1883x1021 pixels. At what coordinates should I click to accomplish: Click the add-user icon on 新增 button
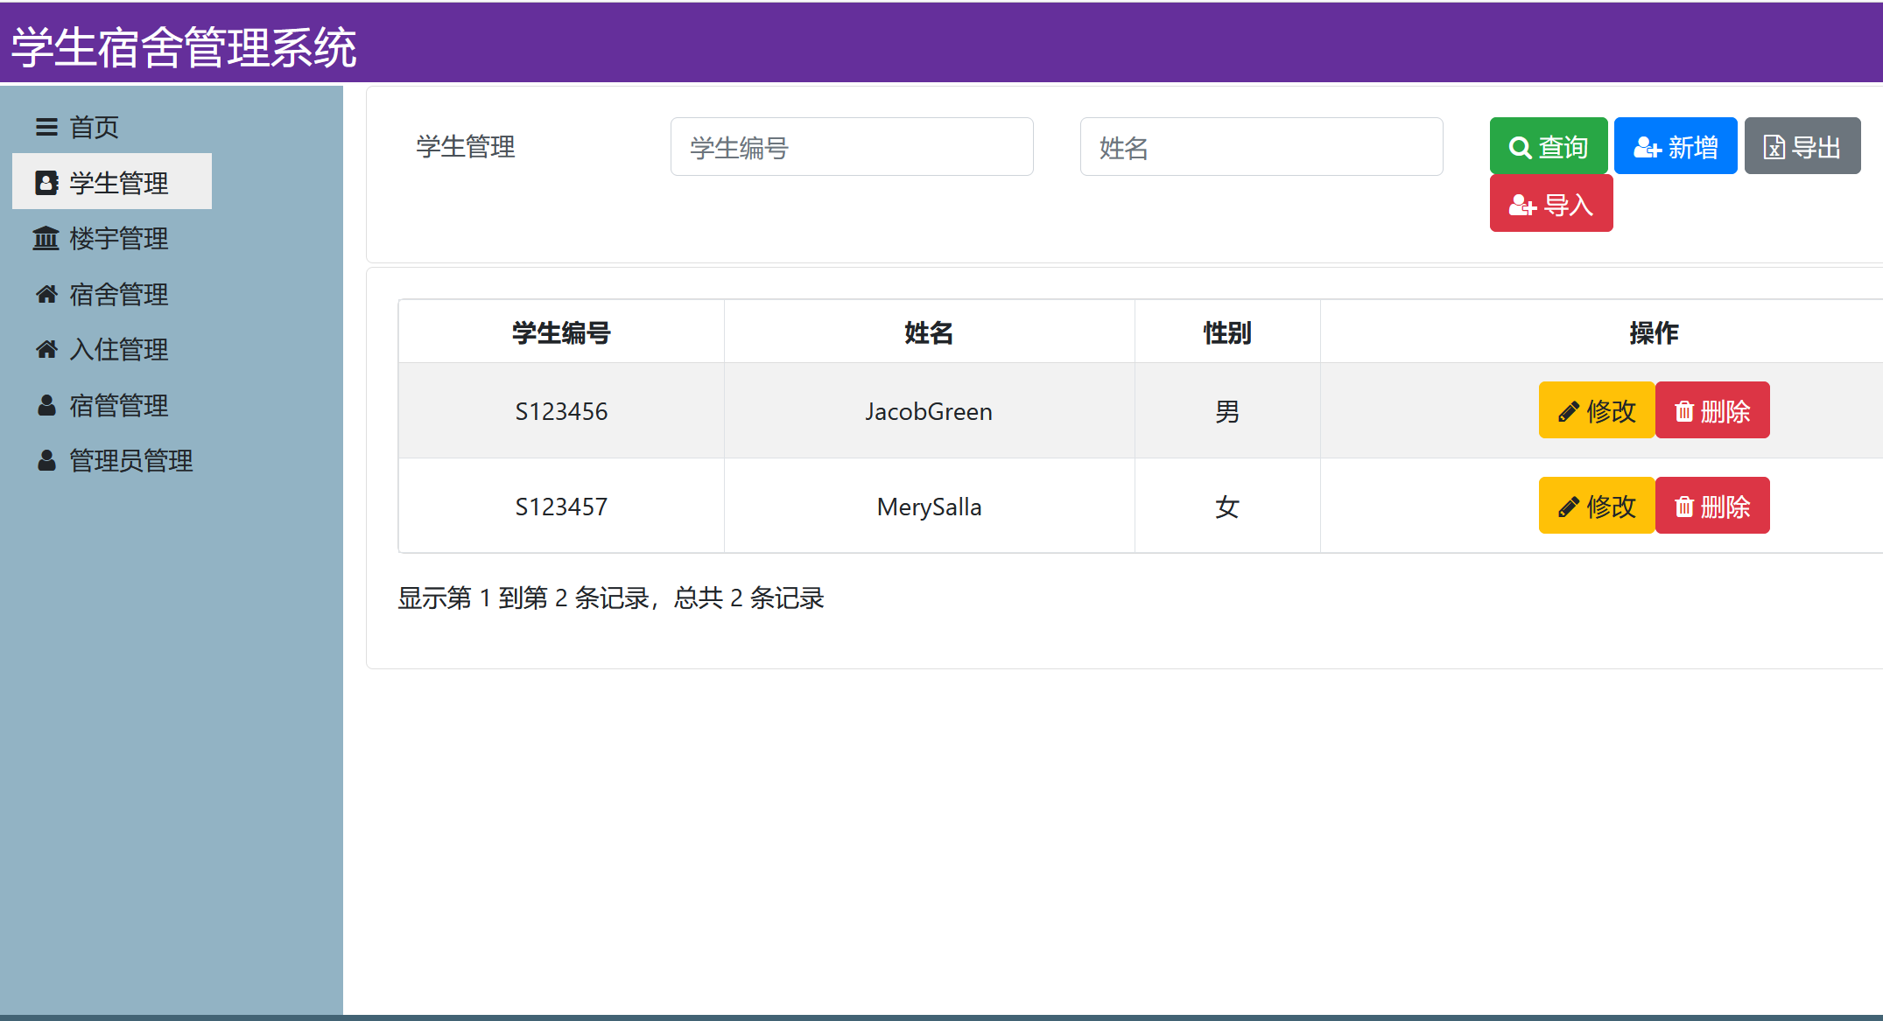[1647, 146]
